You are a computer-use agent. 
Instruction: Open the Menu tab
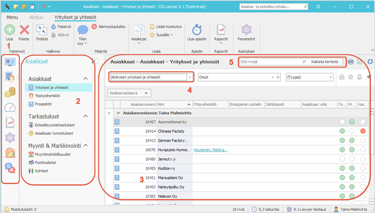click(12, 17)
